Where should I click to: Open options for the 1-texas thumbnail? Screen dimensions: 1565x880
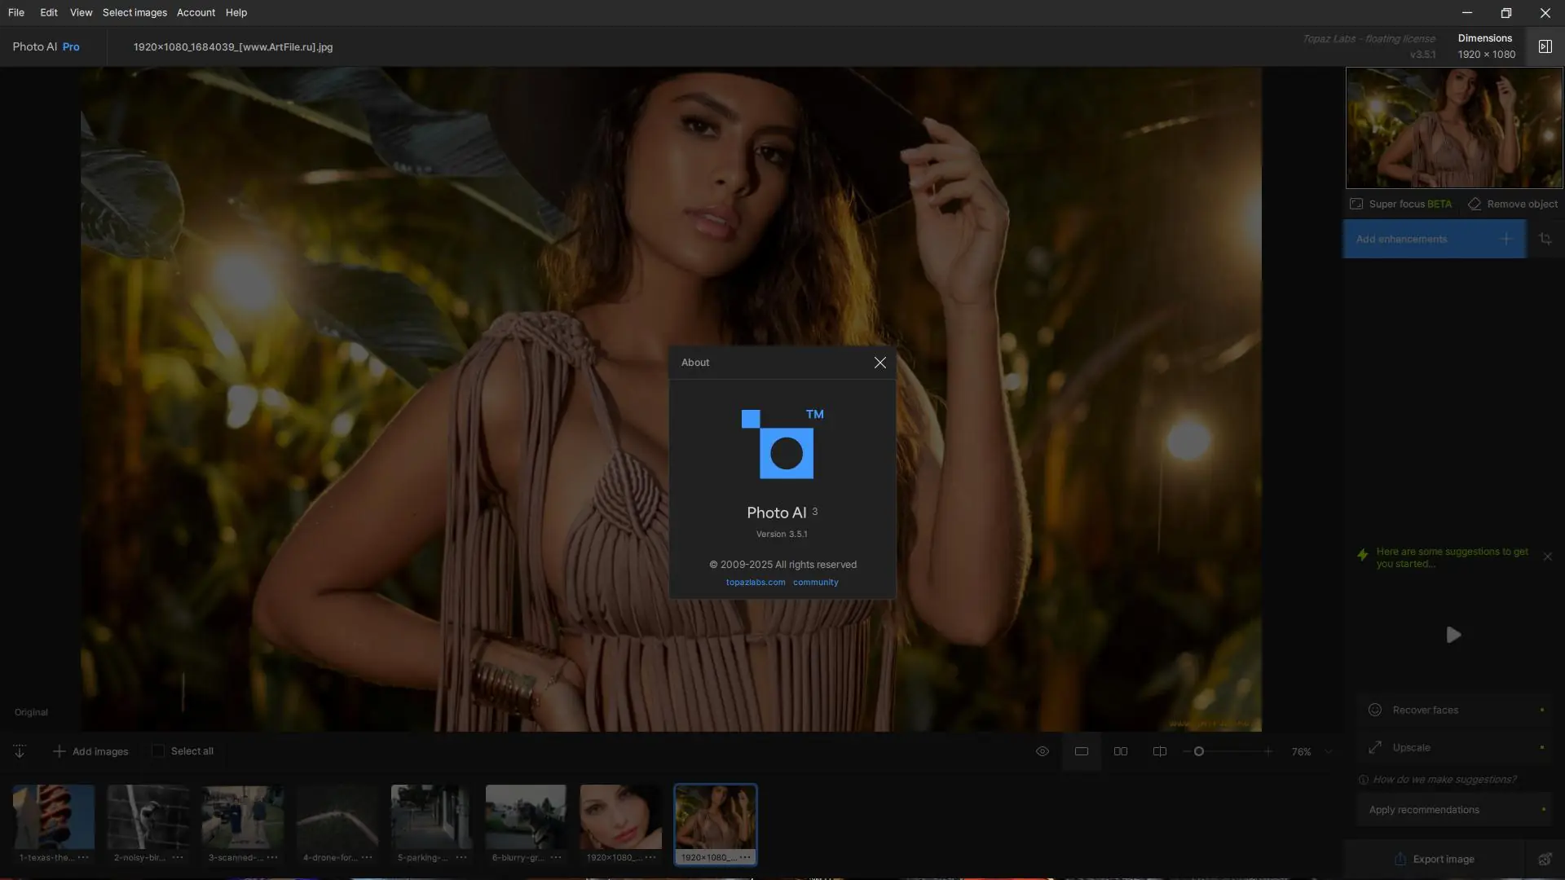pyautogui.click(x=83, y=857)
